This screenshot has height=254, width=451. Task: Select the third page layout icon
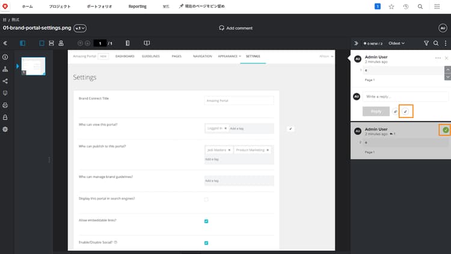pyautogui.click(x=61, y=43)
